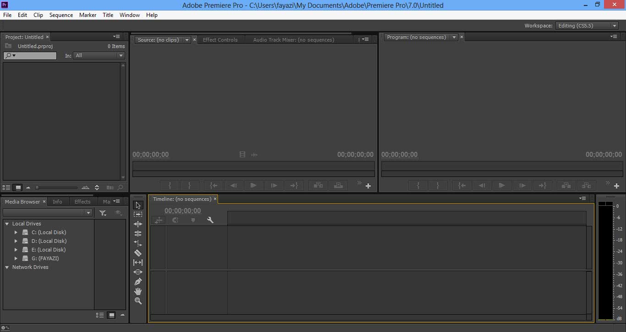
Task: Select the Selection (arrow) tool
Action: tap(138, 205)
